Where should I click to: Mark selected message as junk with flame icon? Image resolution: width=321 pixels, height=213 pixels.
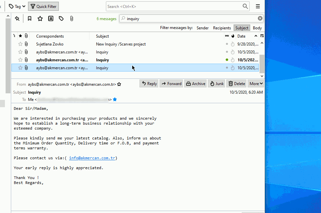pos(216,83)
